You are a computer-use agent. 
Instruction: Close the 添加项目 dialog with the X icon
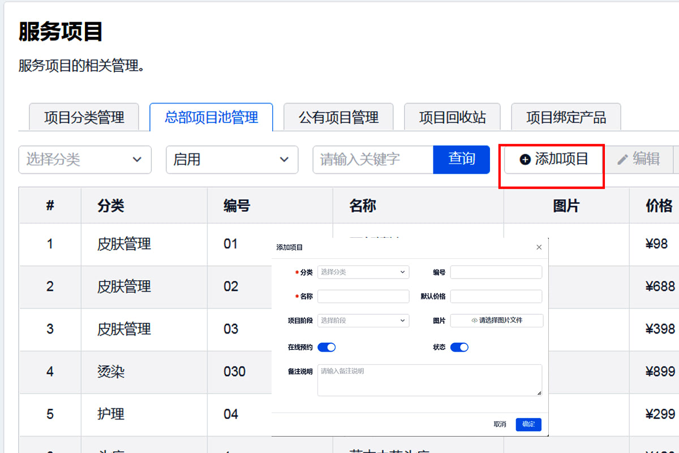(x=539, y=247)
